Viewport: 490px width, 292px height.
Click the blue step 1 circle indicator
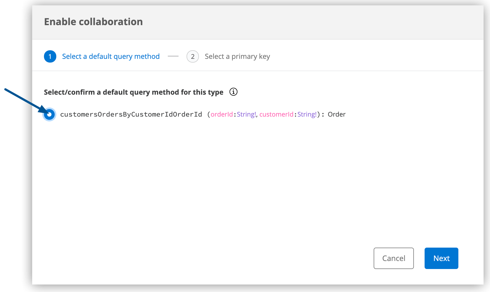(x=50, y=56)
